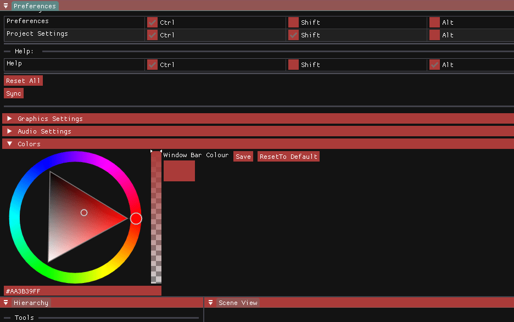Viewport: 514px width, 322px height.
Task: Collapse the Preferences window arrow
Action: click(x=6, y=6)
